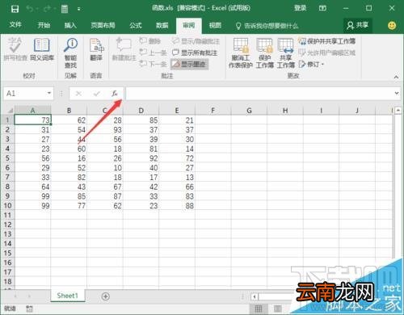Open the ribbon display options icon
The width and height of the screenshot is (404, 315).
[322, 8]
